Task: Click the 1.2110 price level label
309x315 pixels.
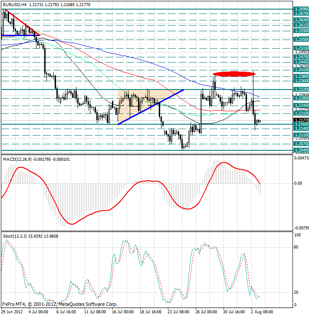Action: click(301, 135)
